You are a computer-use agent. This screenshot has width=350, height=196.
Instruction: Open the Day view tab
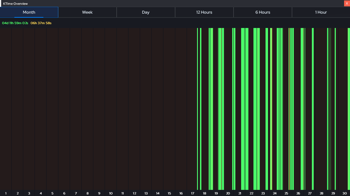(146, 12)
